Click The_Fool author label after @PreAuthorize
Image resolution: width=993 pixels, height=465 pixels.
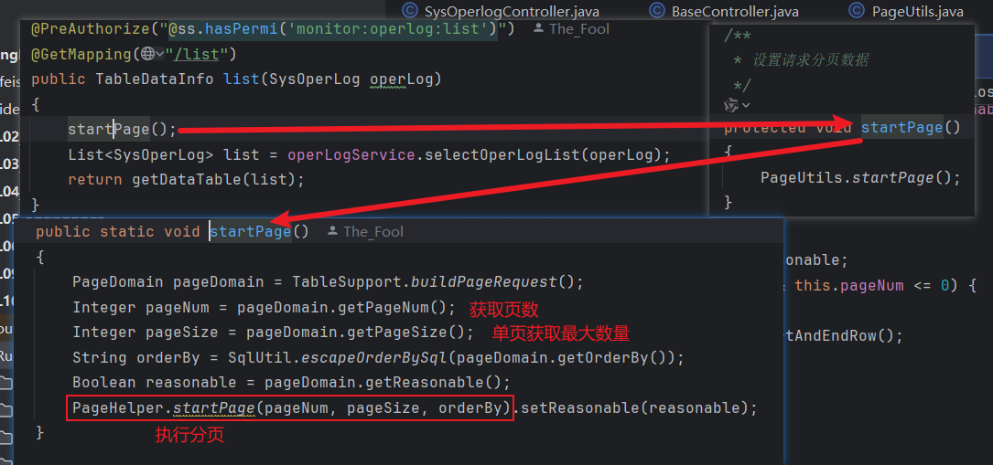coord(578,28)
